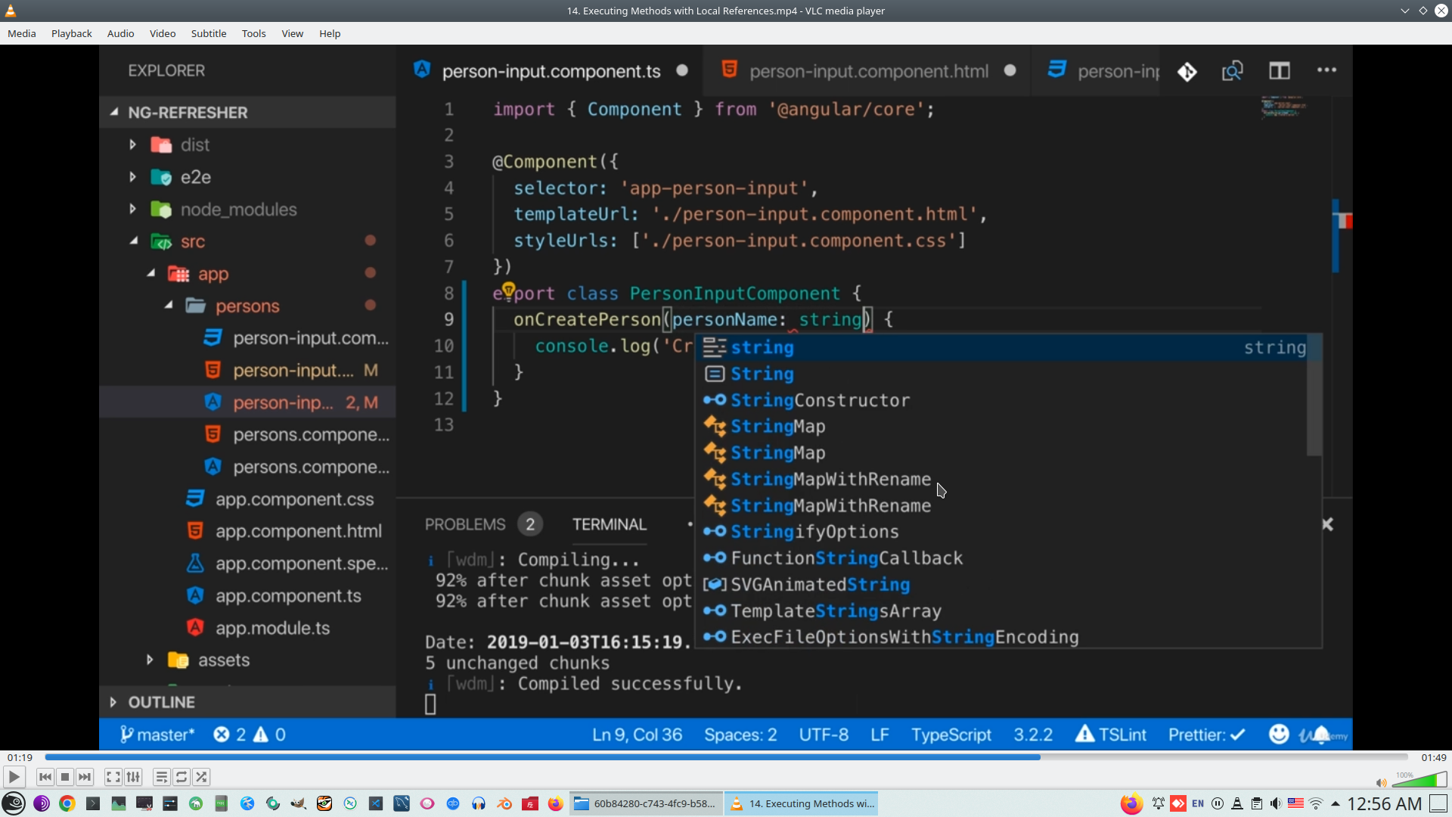Screen dimensions: 1452x817
Task: Click the master branch indicator
Action: (159, 734)
